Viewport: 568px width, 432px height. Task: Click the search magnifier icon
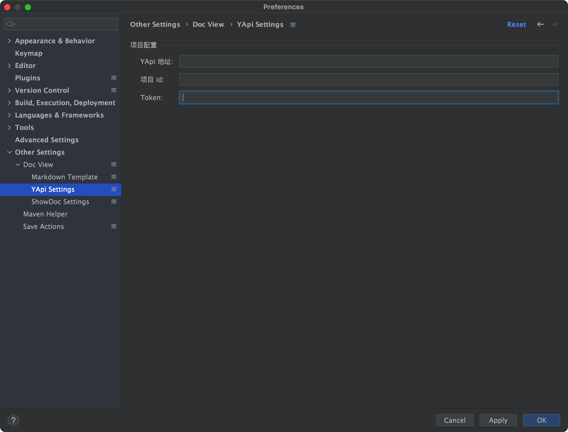point(10,24)
